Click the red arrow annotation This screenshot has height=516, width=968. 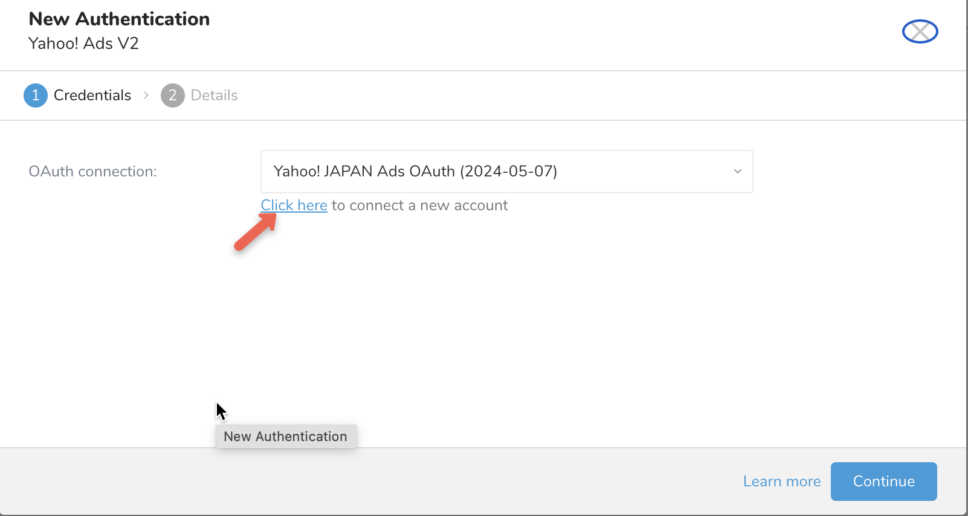tap(256, 232)
